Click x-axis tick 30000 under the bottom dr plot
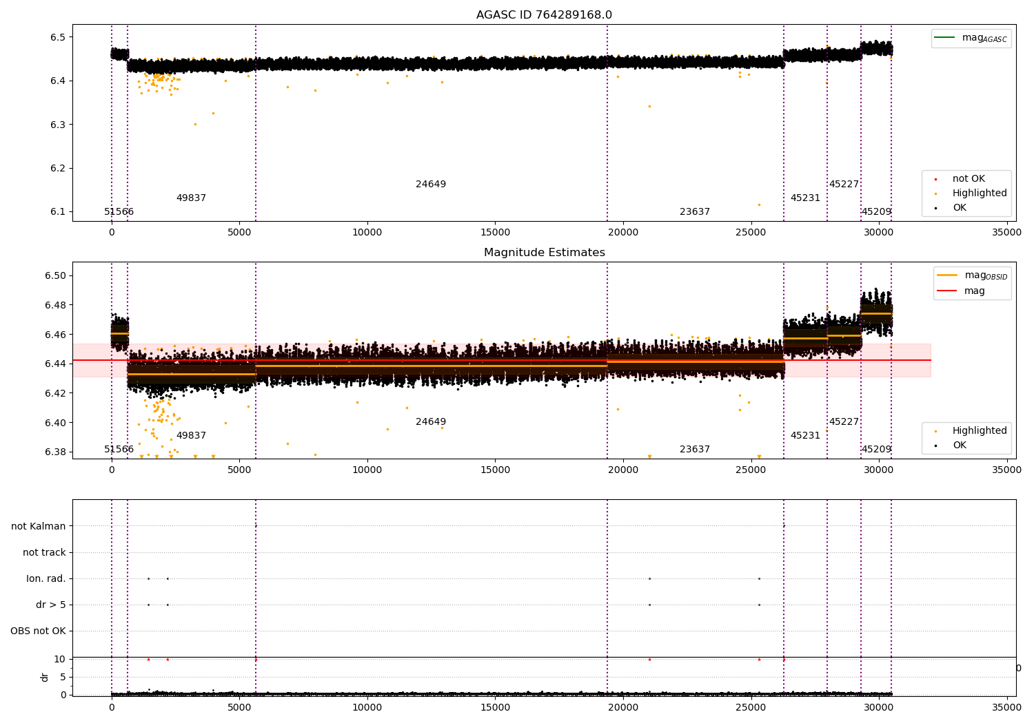This screenshot has width=1034, height=723. click(x=879, y=707)
